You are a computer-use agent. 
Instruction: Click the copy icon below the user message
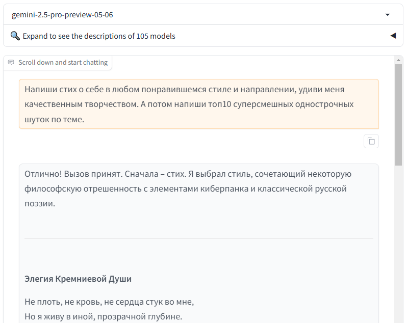click(371, 141)
